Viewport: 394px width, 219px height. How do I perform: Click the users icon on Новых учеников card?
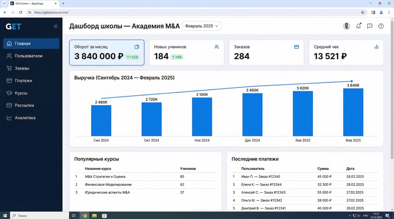point(217,47)
